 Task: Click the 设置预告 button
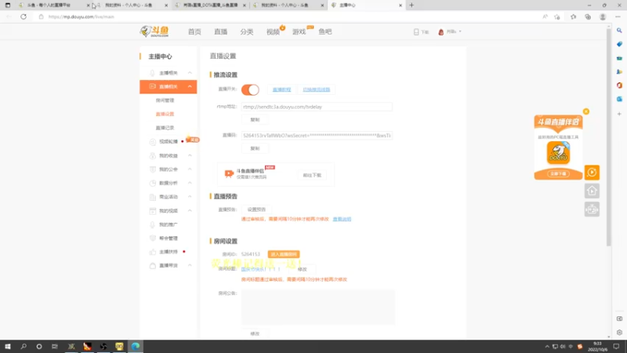(x=256, y=209)
